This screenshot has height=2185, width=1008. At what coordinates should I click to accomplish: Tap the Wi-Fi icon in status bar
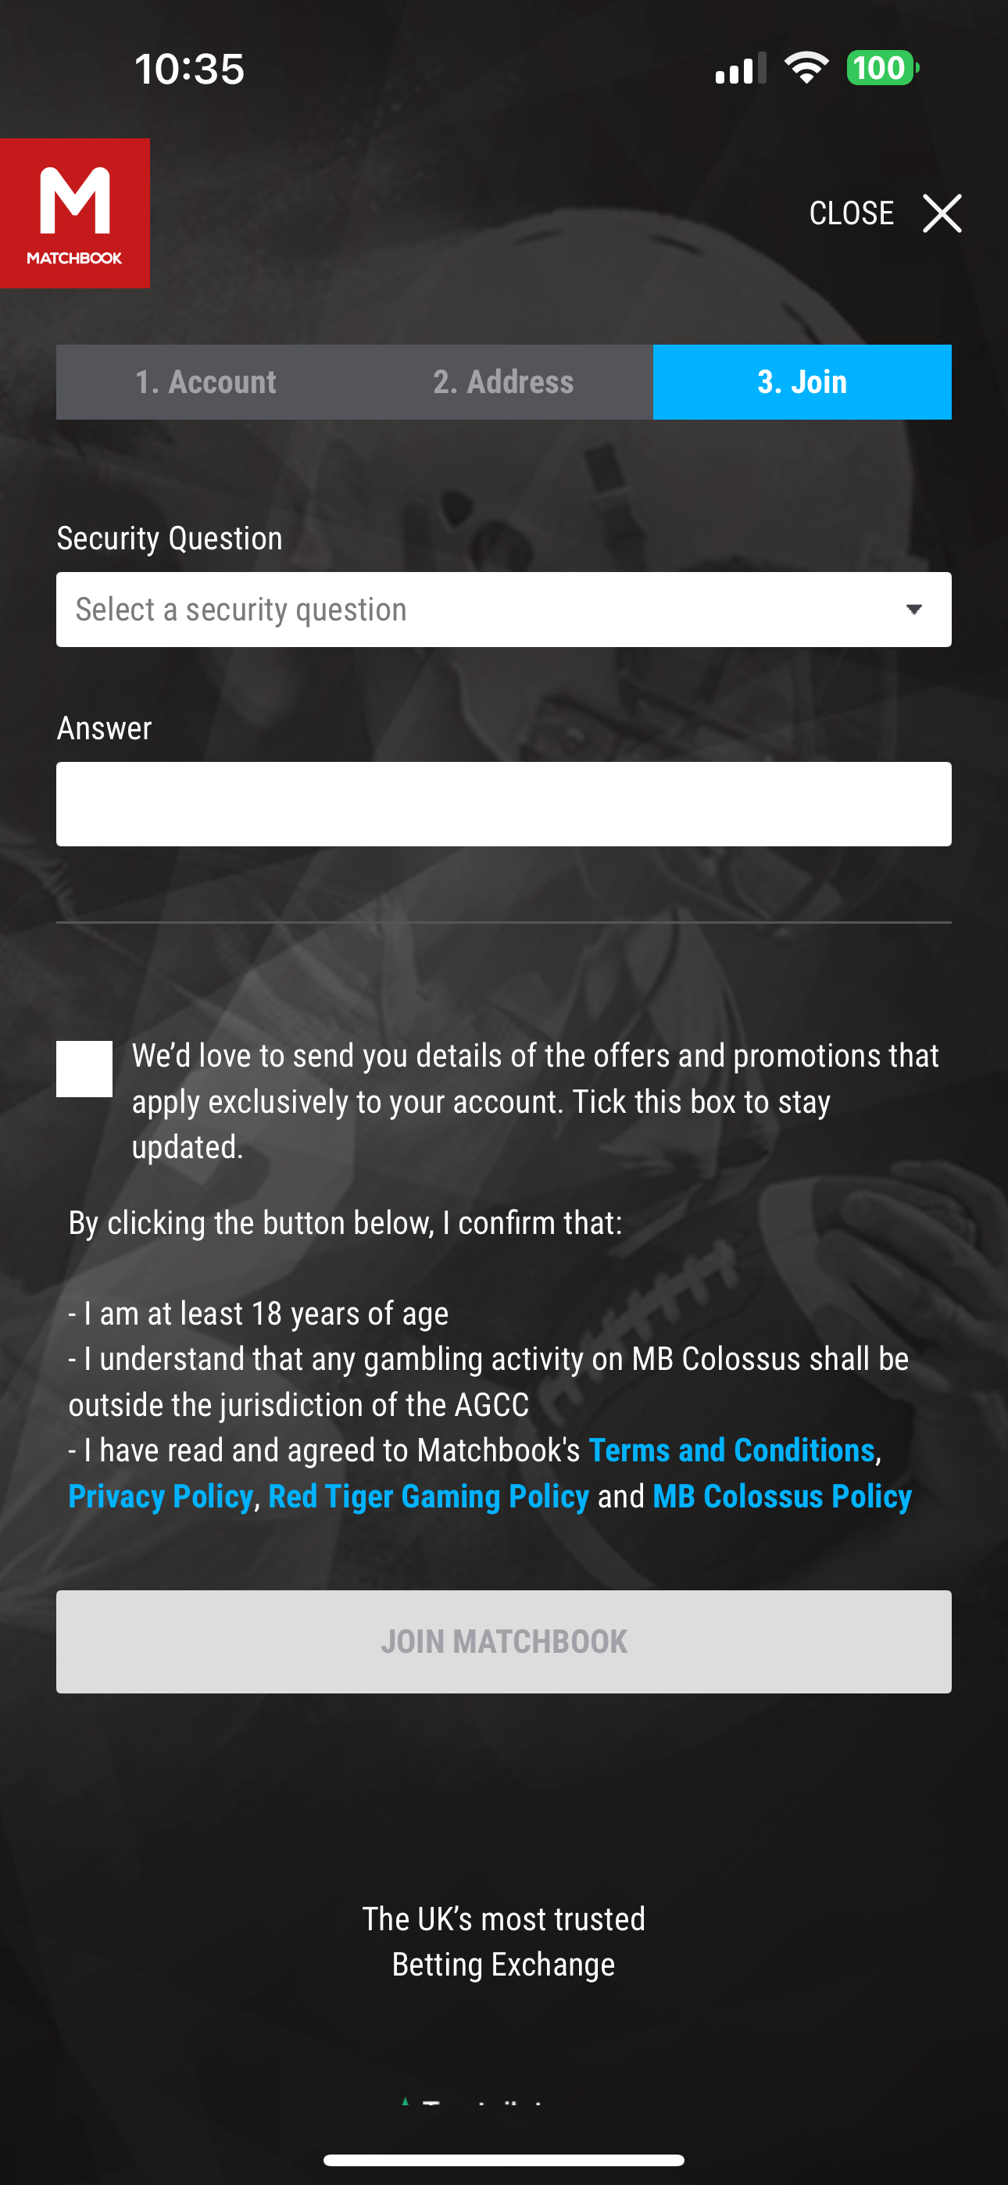(x=806, y=68)
